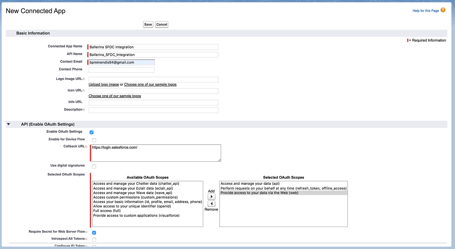Click the Add arrow to move a scope

211,196
